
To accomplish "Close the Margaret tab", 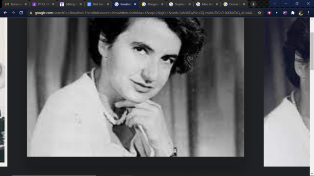I will pos(162,4).
